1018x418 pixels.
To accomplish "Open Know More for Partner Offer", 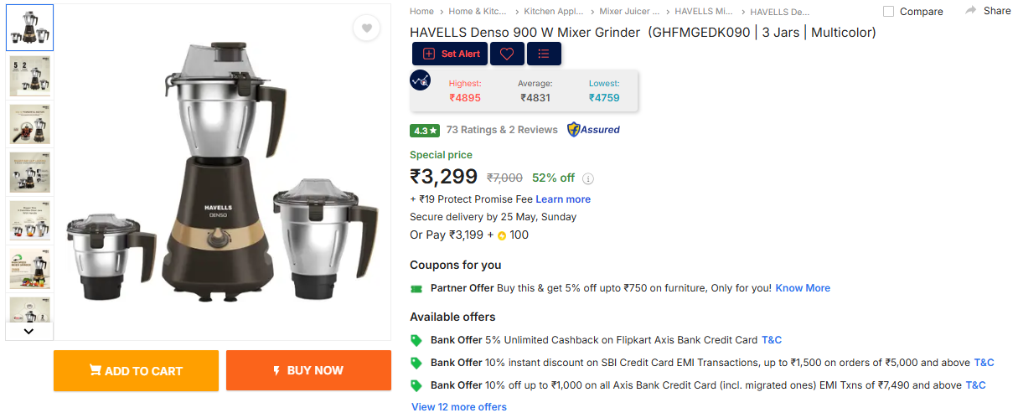I will click(803, 288).
